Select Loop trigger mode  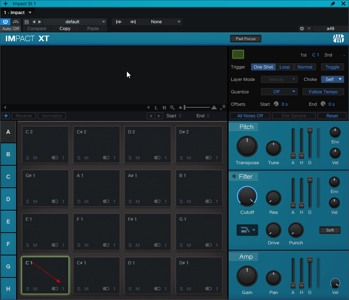[x=285, y=67]
